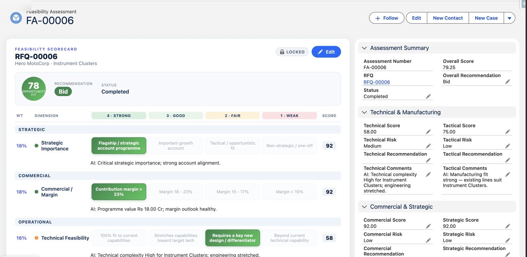The width and height of the screenshot is (527, 257).
Task: Click the 4 · STRONG column header
Action: 119,116
